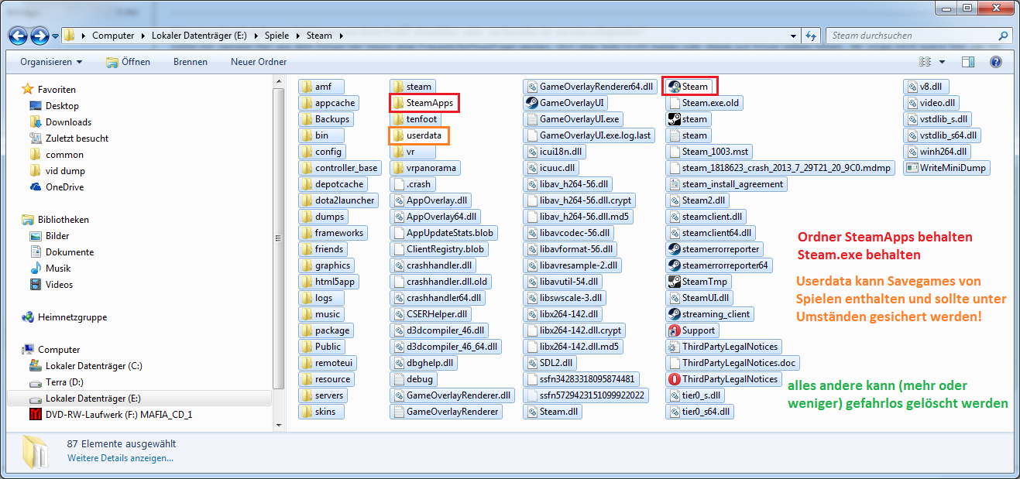Screen dimensions: 1020x479
Task: Jump to Computer in breadcrumb path
Action: pos(113,36)
